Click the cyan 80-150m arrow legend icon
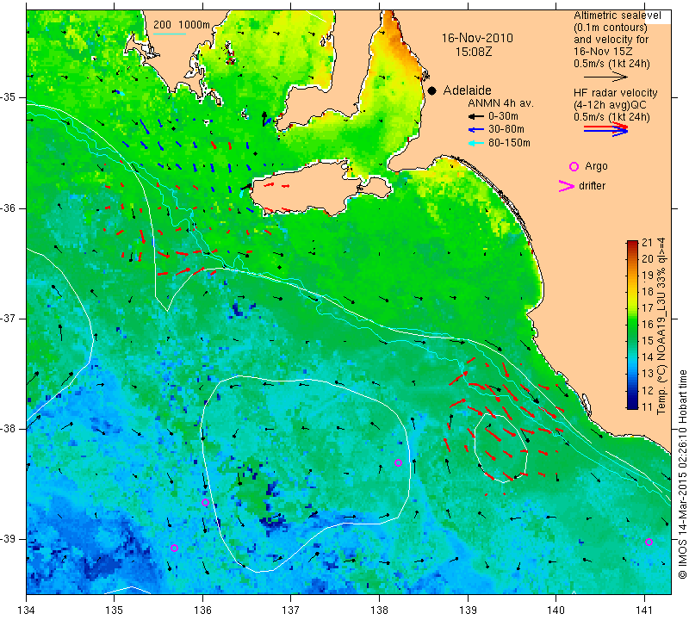Viewport: 689px width, 620px height. click(x=476, y=143)
